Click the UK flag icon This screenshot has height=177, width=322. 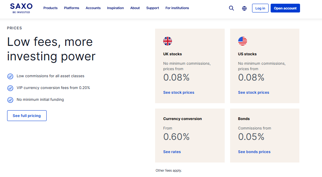pyautogui.click(x=168, y=41)
